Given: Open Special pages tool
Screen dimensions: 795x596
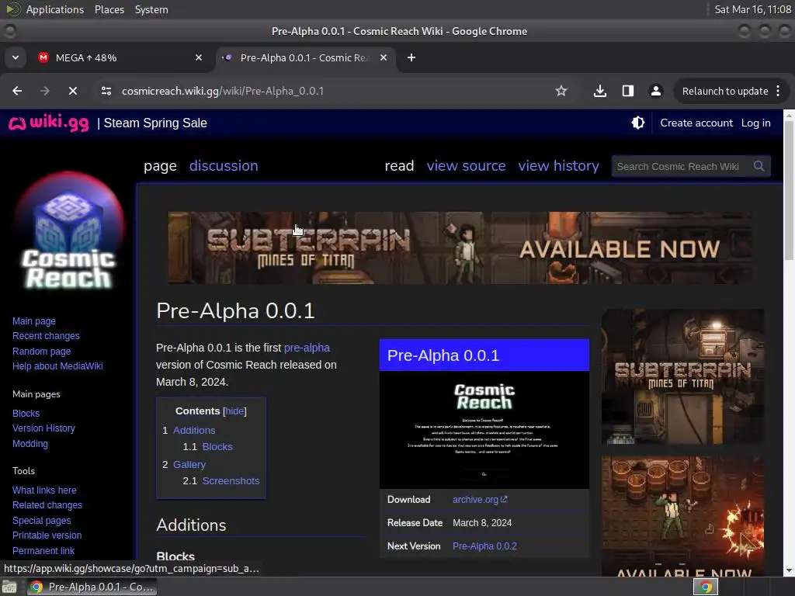Looking at the screenshot, I should (x=42, y=520).
